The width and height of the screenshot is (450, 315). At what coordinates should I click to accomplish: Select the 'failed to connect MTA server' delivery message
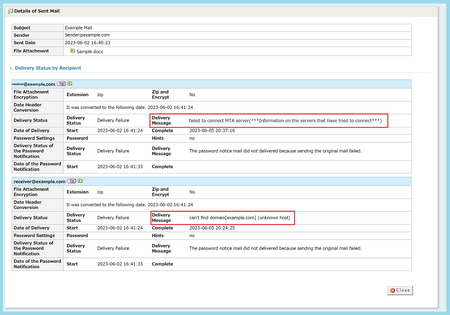(285, 121)
